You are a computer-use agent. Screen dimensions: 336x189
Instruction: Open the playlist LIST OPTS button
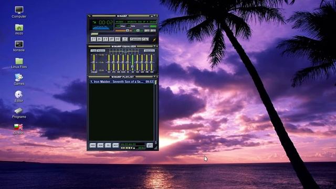[150, 145]
